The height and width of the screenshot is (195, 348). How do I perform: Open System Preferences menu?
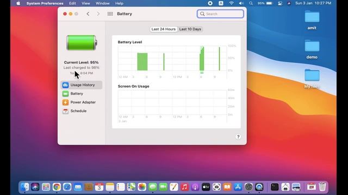[x=45, y=3]
